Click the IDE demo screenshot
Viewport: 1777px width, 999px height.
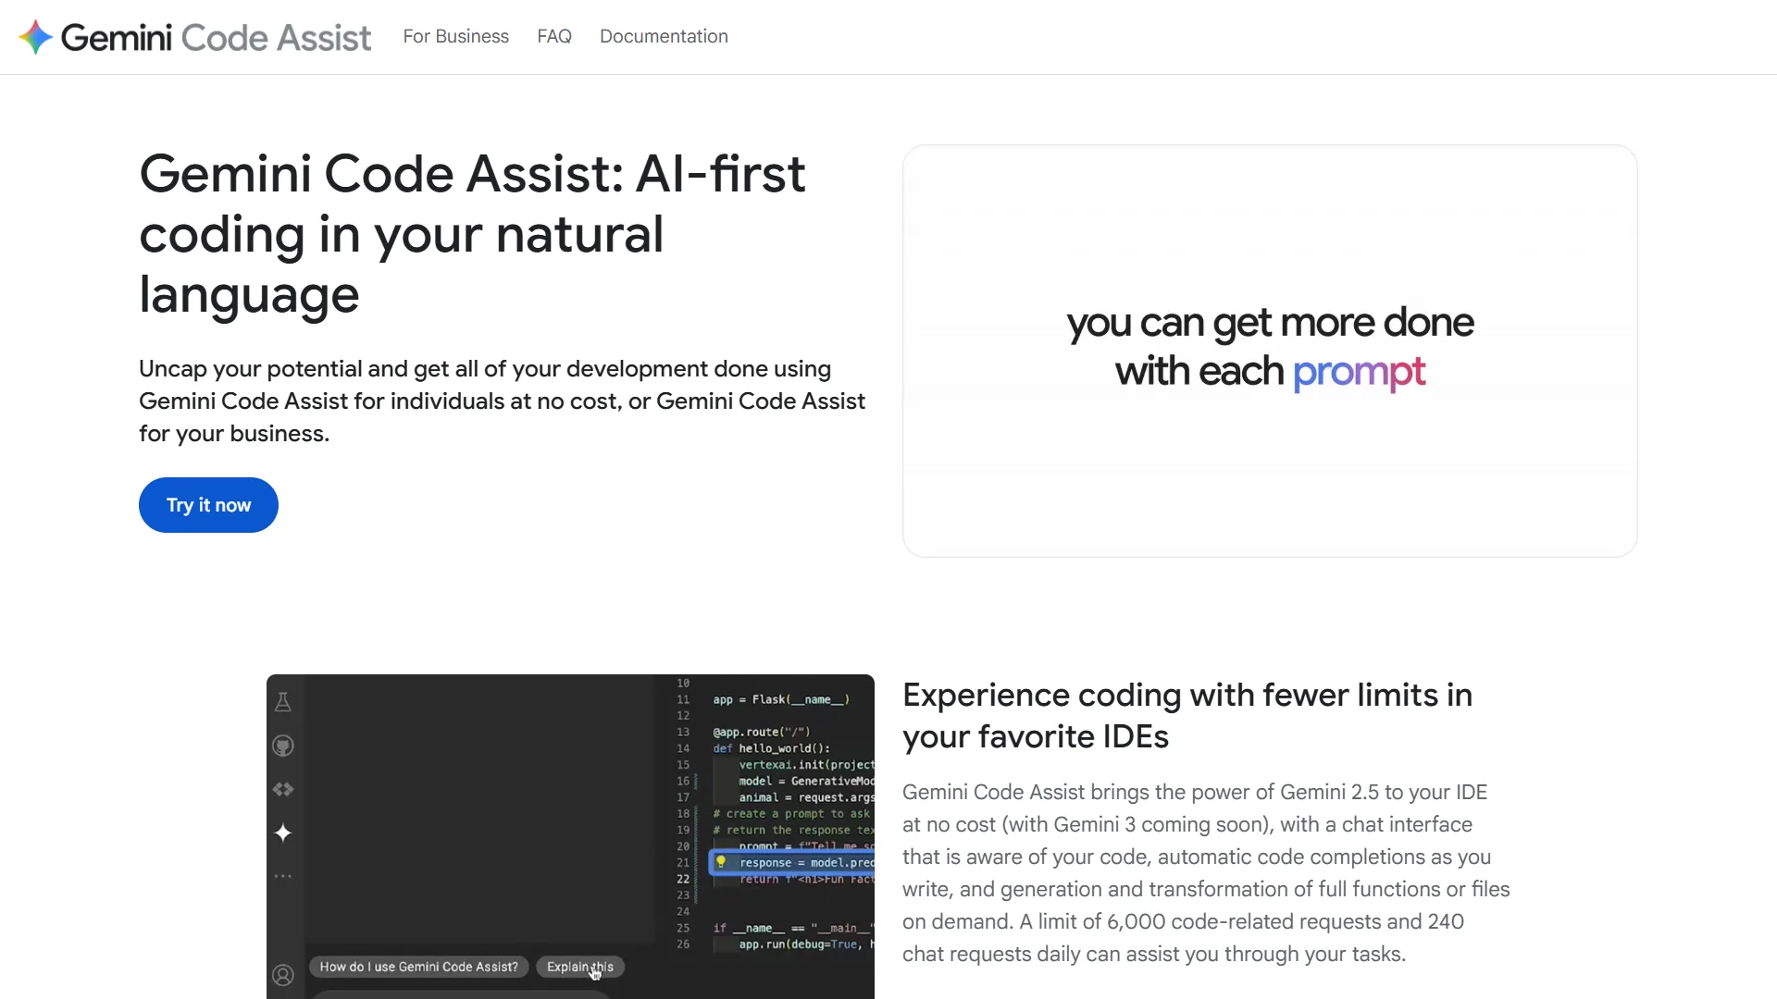(570, 836)
